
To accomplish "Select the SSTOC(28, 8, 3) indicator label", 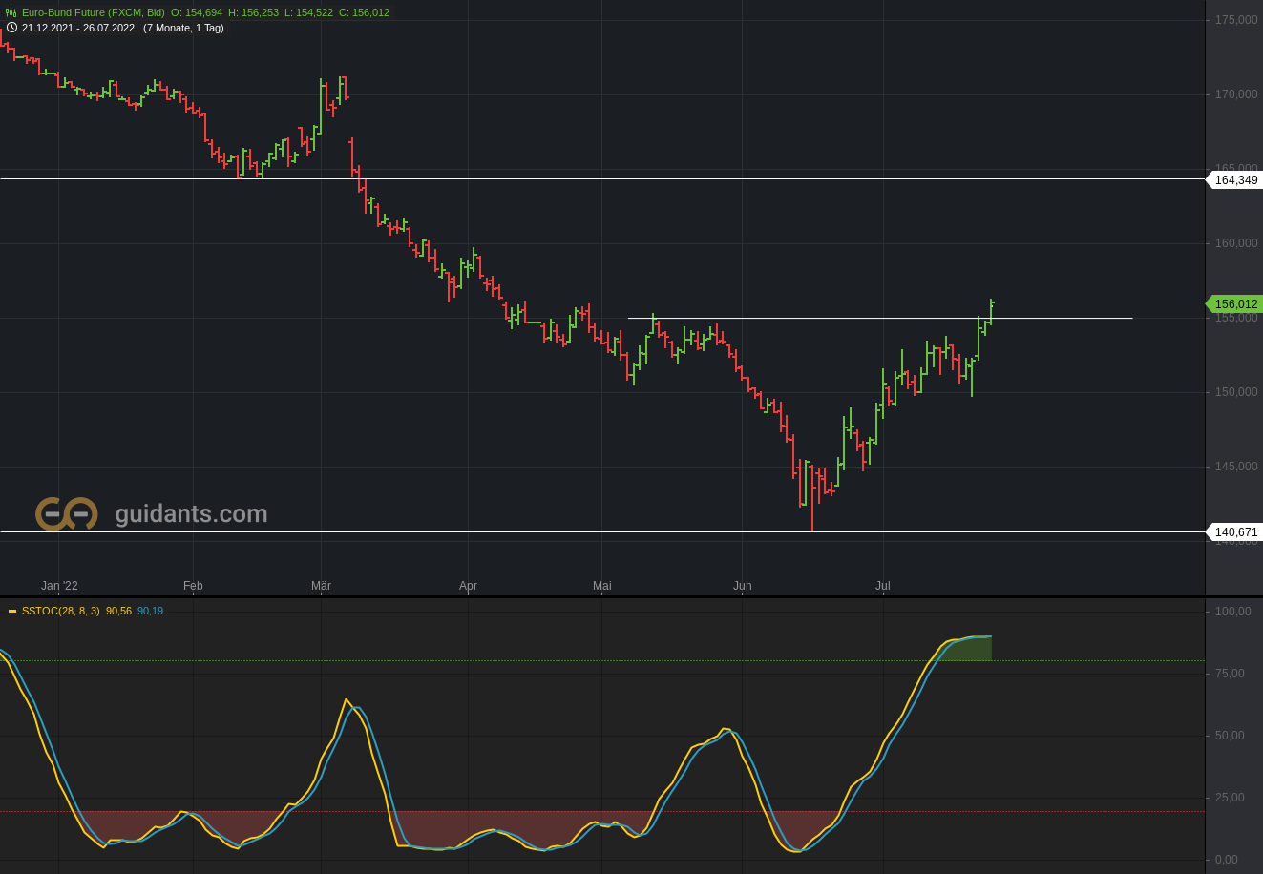I will pyautogui.click(x=59, y=611).
